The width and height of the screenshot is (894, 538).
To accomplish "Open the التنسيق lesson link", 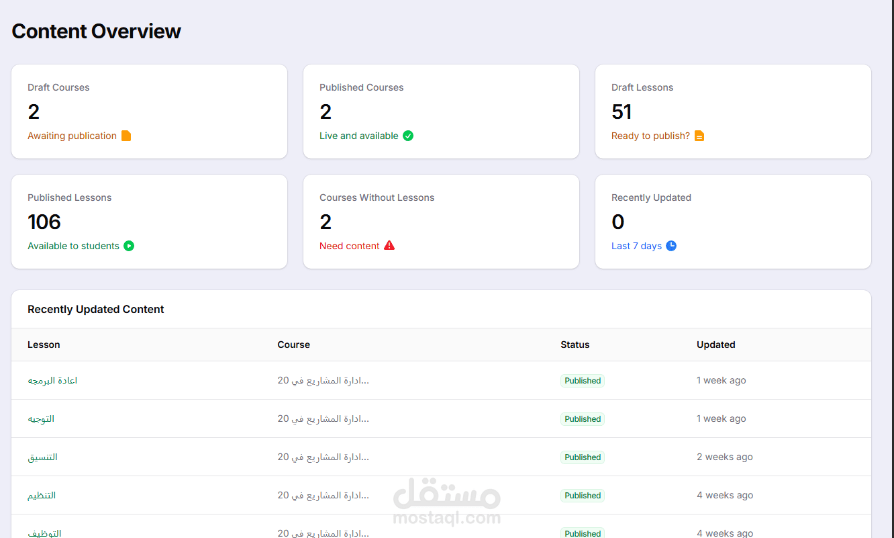I will click(42, 457).
